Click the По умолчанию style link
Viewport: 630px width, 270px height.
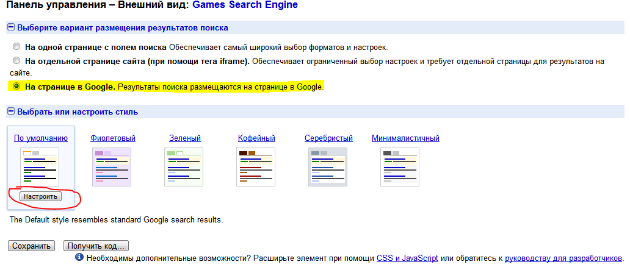[x=40, y=138]
